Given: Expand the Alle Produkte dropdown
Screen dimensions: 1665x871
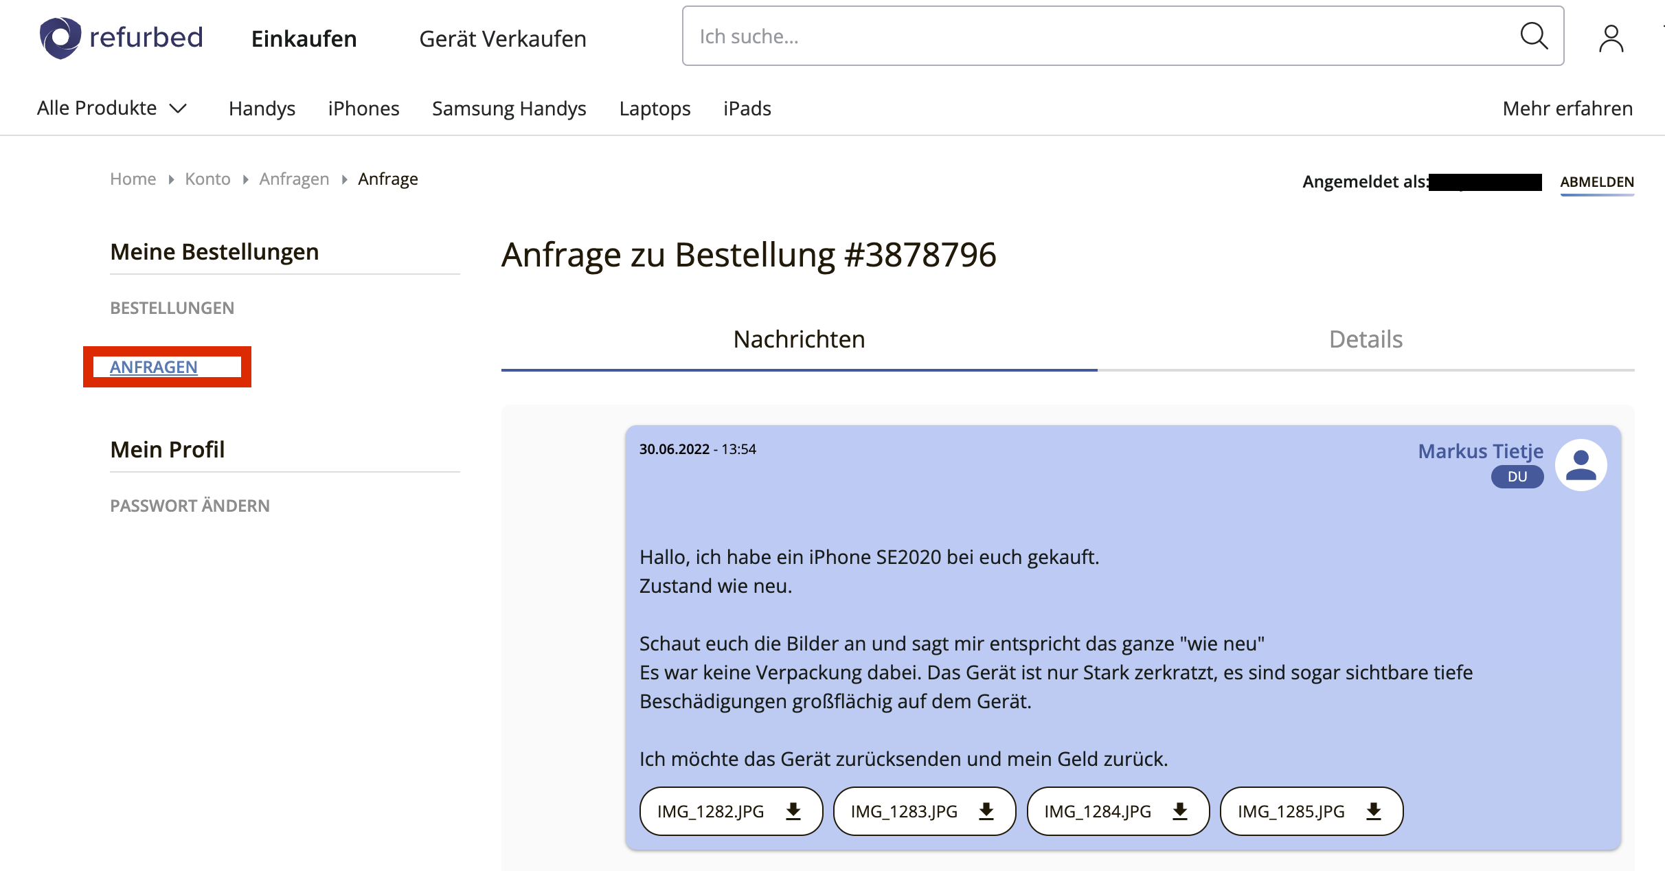Looking at the screenshot, I should 112,108.
